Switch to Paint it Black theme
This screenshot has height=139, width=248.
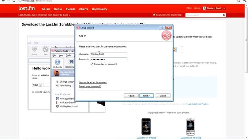tap(170, 15)
